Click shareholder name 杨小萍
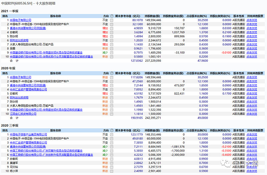This screenshot has height=175, width=267. pos(14,171)
